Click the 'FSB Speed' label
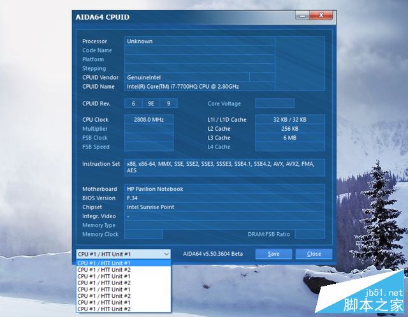This screenshot has width=408, height=317. (96, 147)
